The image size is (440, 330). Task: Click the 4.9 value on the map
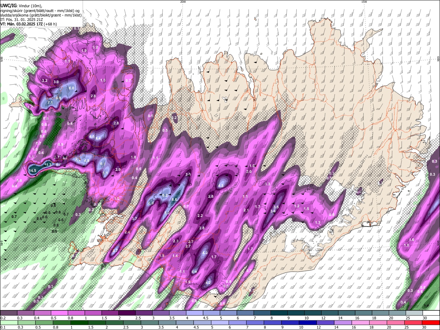tap(87, 161)
